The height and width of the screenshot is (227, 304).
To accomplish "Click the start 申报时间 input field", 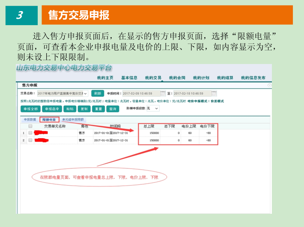I will (x=140, y=93).
